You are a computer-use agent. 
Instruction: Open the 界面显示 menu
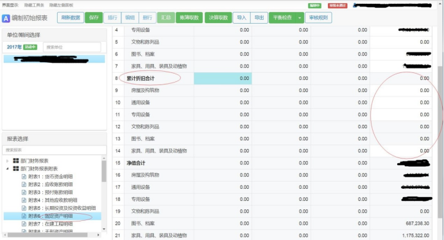[x=10, y=5]
